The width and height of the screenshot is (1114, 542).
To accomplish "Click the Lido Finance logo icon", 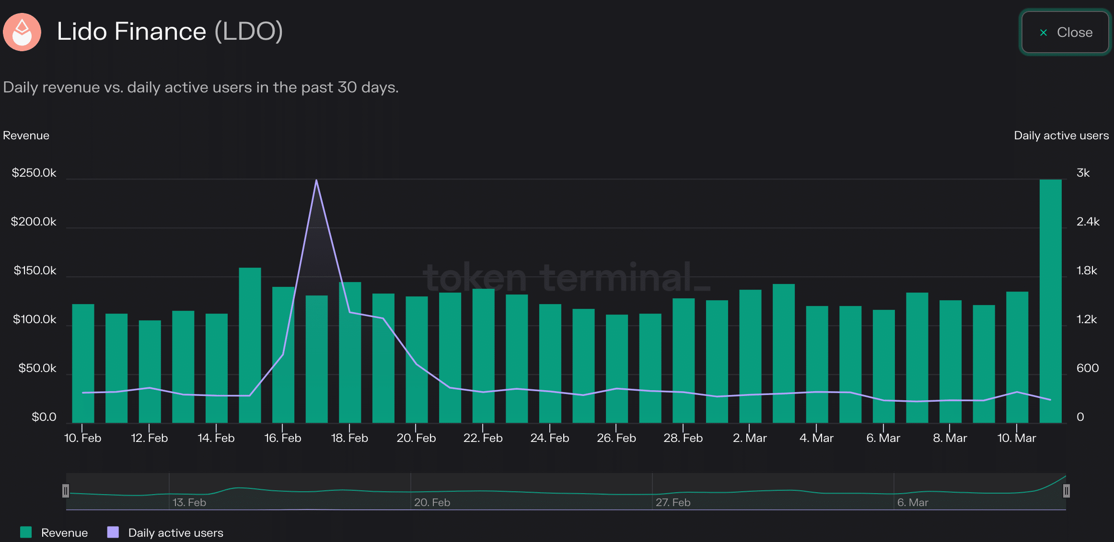I will [x=22, y=32].
